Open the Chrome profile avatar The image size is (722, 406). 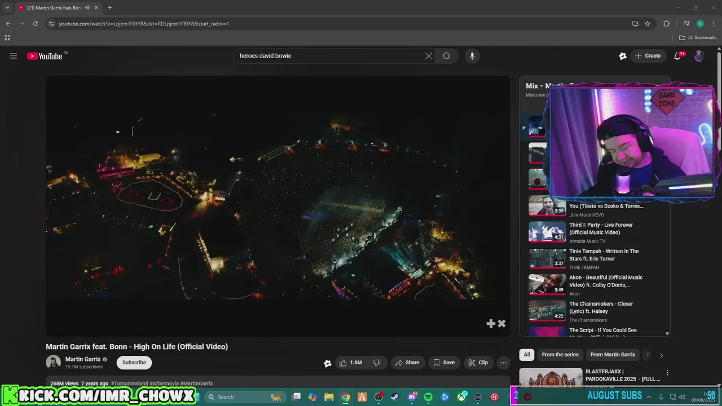(700, 24)
